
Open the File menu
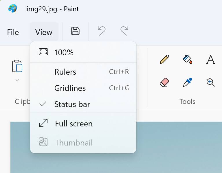(x=13, y=32)
